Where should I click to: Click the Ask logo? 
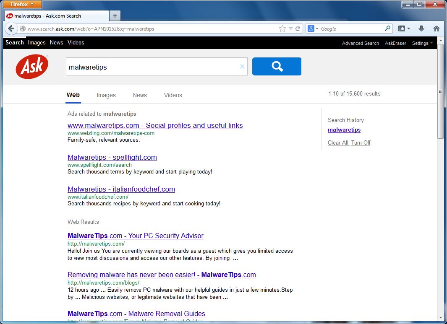coord(32,66)
